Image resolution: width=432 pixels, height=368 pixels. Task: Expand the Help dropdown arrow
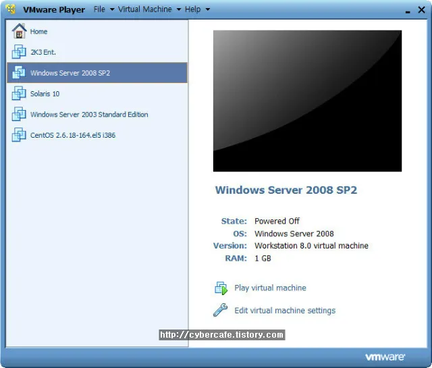pyautogui.click(x=208, y=9)
